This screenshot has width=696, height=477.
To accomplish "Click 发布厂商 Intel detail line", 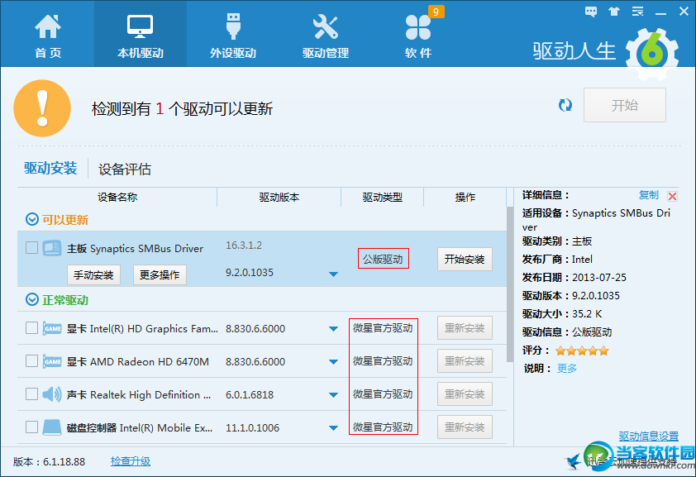I will point(557,260).
